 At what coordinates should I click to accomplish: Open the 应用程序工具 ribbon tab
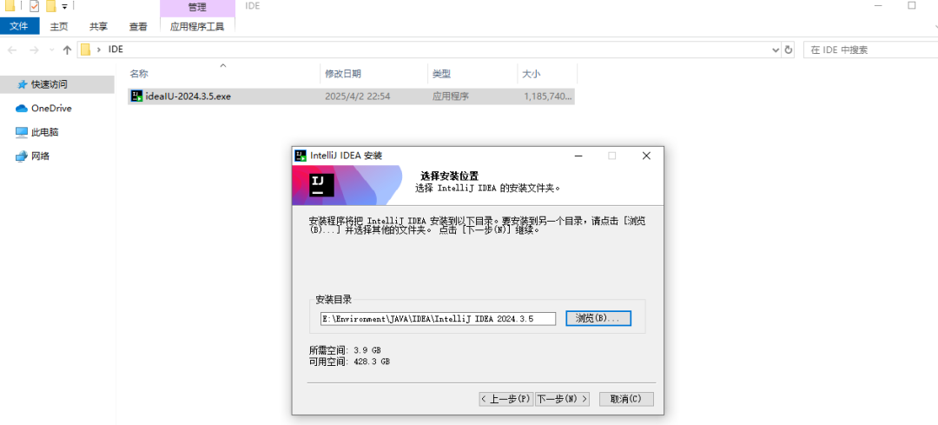point(197,26)
